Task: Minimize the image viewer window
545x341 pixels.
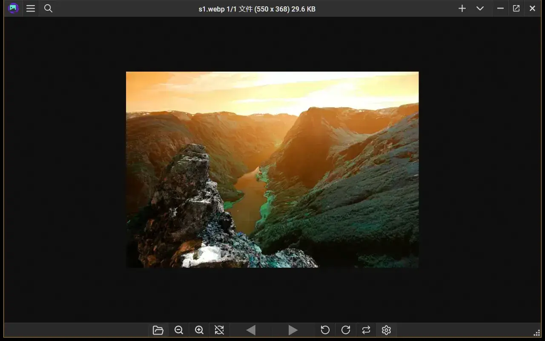Action: [501, 9]
